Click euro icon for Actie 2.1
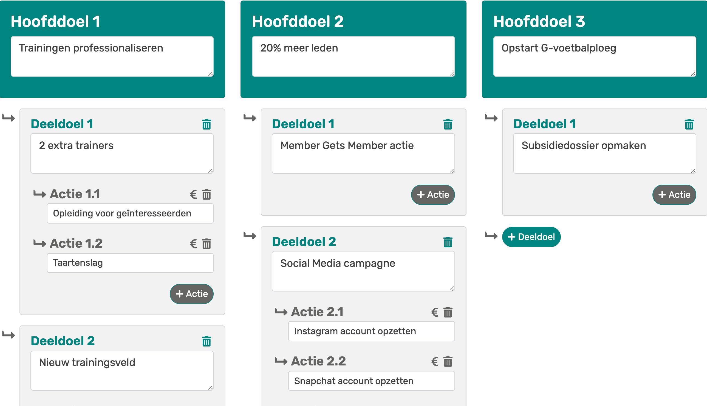Image resolution: width=707 pixels, height=406 pixels. [x=434, y=312]
